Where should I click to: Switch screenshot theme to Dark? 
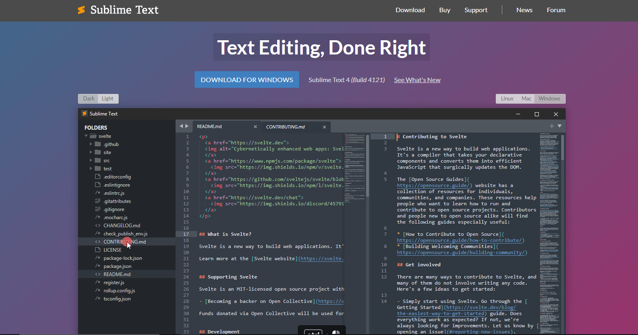click(89, 99)
